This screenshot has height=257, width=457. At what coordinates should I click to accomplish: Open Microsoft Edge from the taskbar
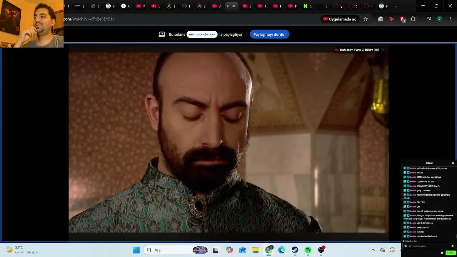pyautogui.click(x=282, y=250)
